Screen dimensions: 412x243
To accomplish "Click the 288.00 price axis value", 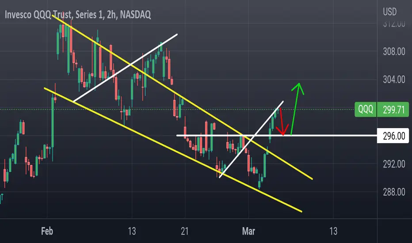I will coord(394,192).
